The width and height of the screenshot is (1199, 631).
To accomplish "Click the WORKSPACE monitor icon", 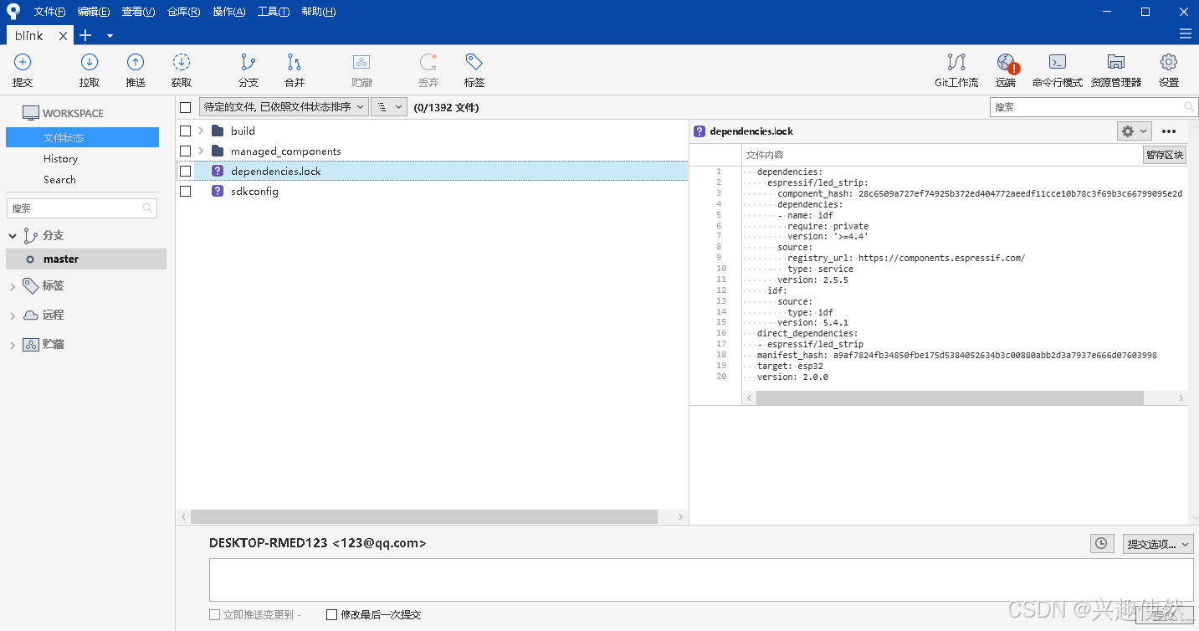I will (x=31, y=113).
